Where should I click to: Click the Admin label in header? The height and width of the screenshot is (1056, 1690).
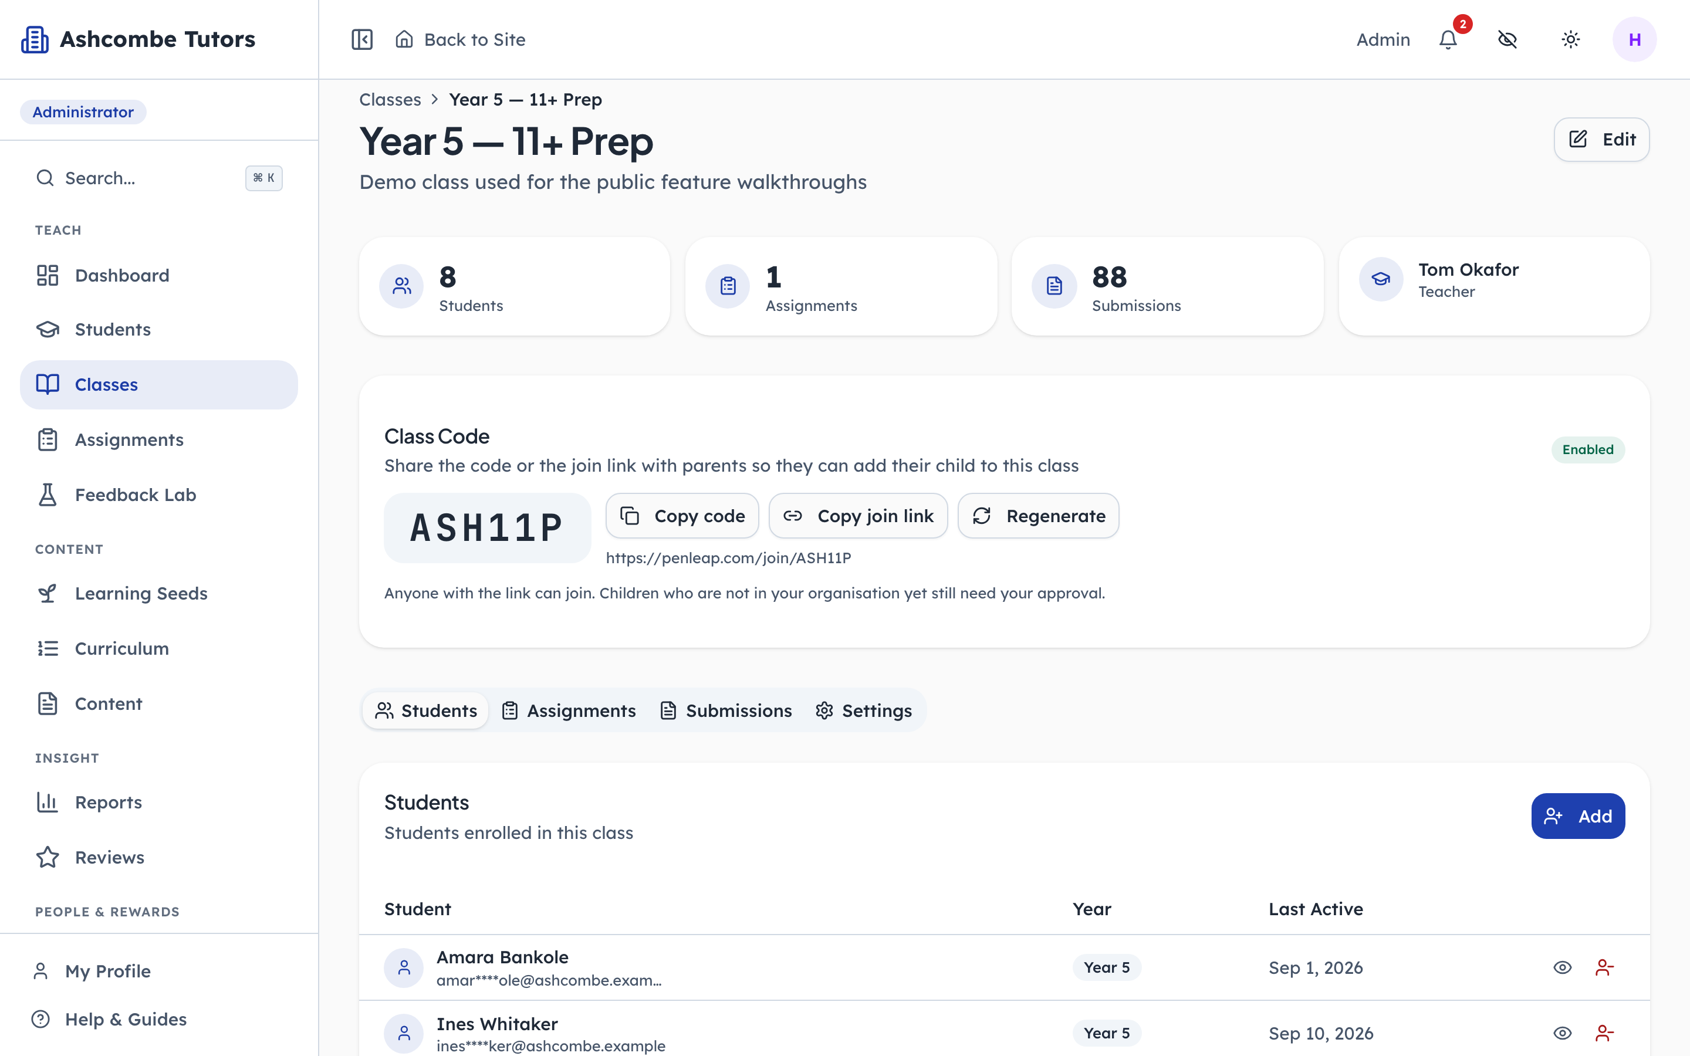click(x=1383, y=39)
